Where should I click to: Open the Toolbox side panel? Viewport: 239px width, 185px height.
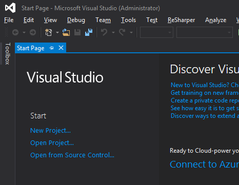[x=8, y=54]
